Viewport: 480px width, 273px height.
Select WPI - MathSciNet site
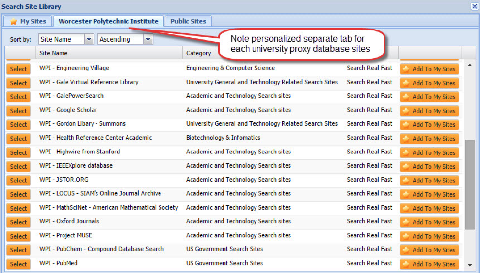[18, 208]
